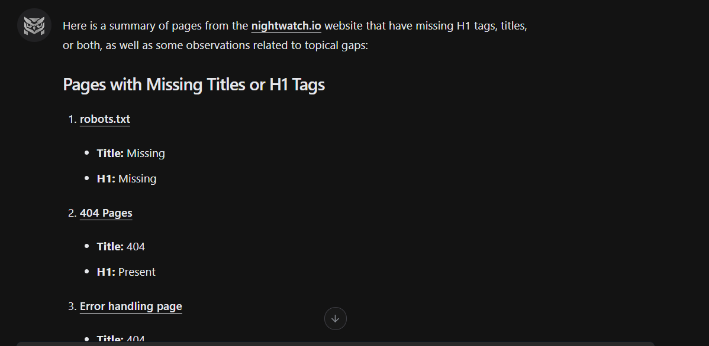The height and width of the screenshot is (346, 709).
Task: Open the 404 Pages link
Action: pos(106,213)
